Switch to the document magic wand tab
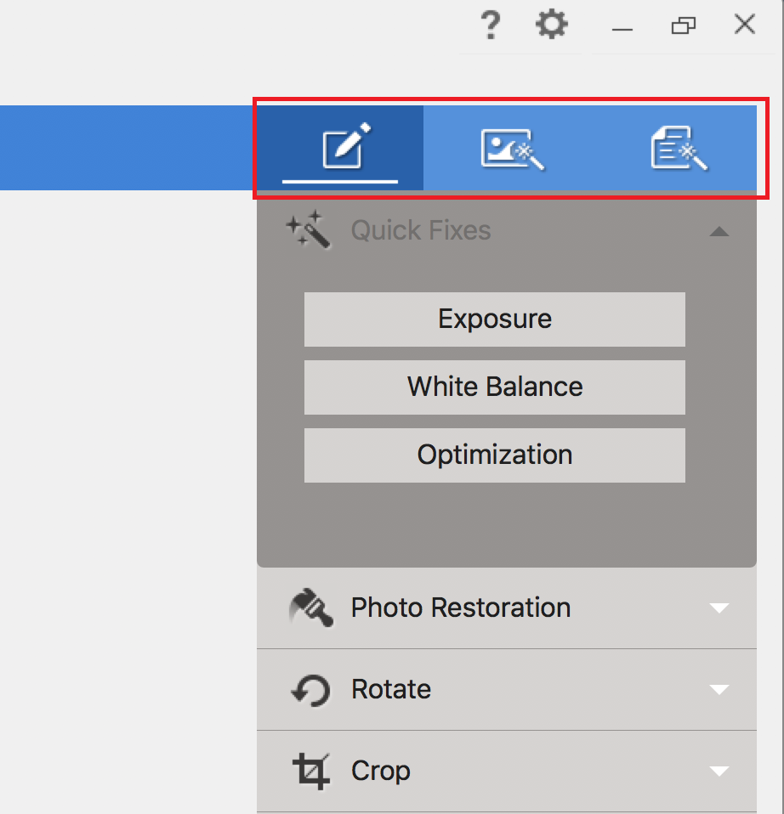784x814 pixels. (679, 148)
